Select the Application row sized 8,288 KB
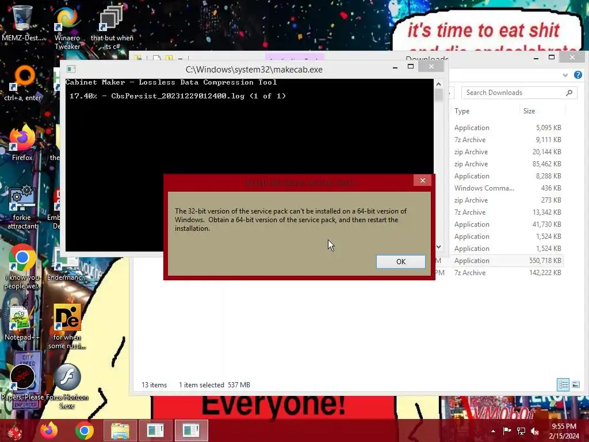The width and height of the screenshot is (589, 442). pyautogui.click(x=508, y=176)
